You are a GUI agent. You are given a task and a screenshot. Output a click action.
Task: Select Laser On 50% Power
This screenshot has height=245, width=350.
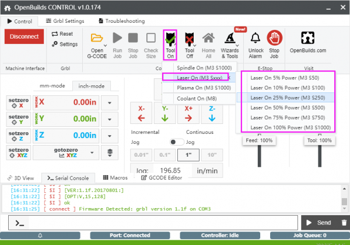[x=285, y=108]
